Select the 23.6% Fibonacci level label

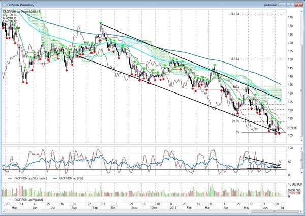pyautogui.click(x=235, y=121)
